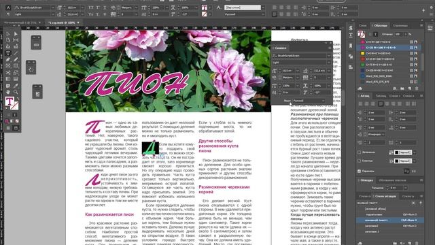Image resolution: width=435 pixels, height=245 pixels.
Task: Open font style Light dropdown in control bar
Action: [53, 14]
